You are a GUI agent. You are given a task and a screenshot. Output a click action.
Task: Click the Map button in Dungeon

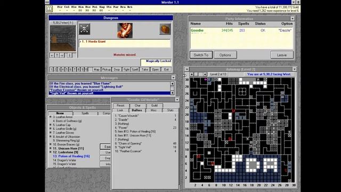coord(96,69)
